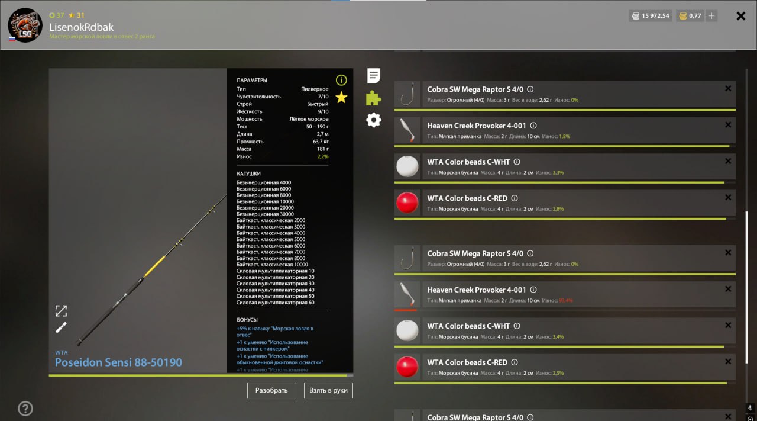
Task: Toggle the microphone icon in bottom corner
Action: point(750,408)
